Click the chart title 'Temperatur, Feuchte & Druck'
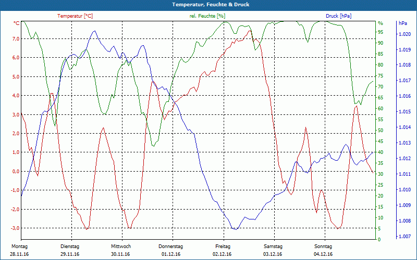The image size is (417, 260). (211, 5)
